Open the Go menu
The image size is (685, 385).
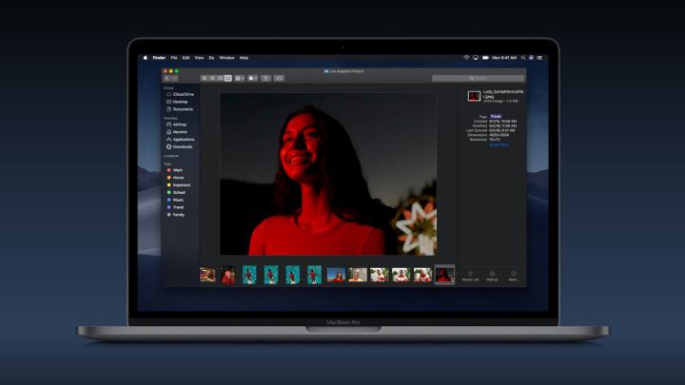(211, 58)
